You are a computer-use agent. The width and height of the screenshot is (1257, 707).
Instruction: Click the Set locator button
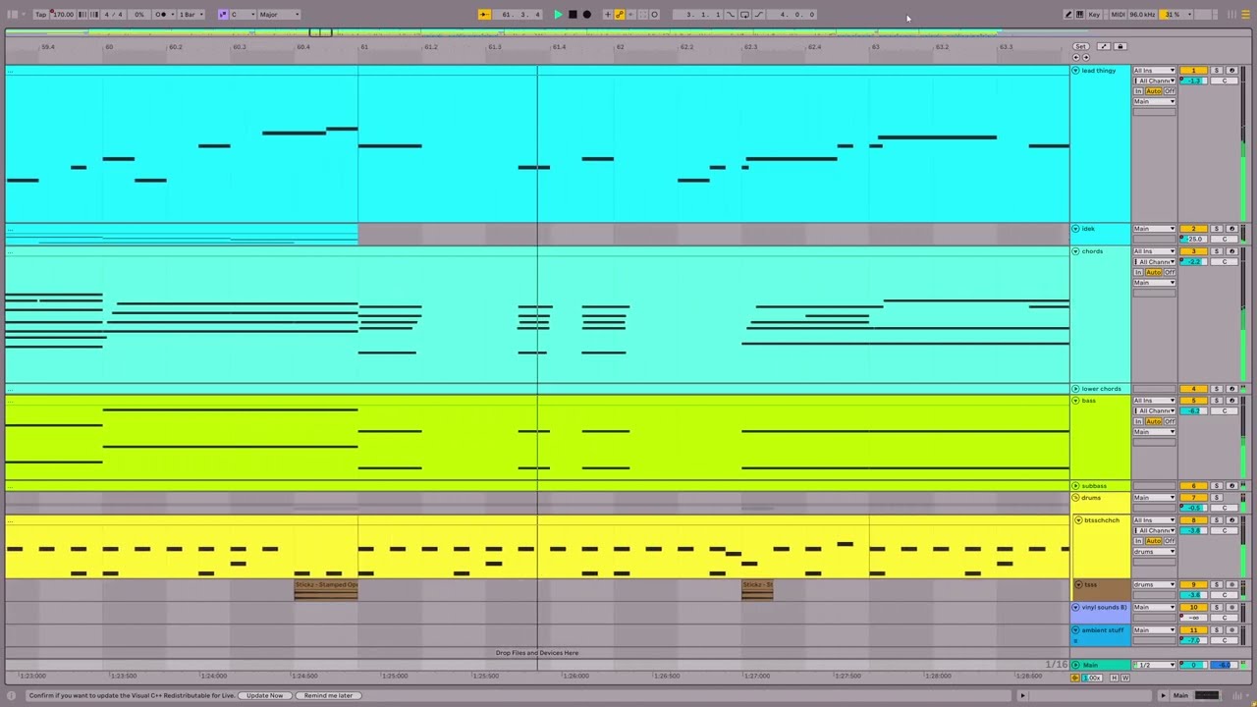[x=1080, y=46]
